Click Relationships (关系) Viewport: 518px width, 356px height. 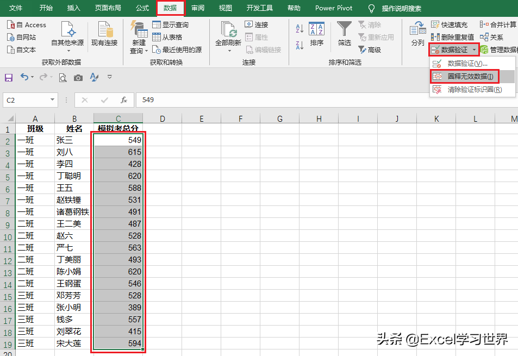491,38
